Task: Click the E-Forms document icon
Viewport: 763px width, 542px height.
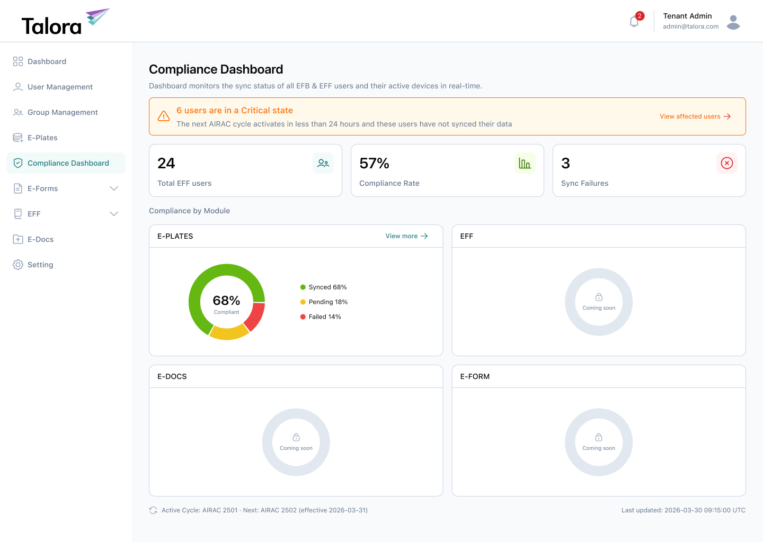Action: [18, 188]
